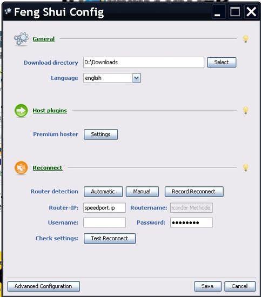Viewport: 261px width, 297px height.
Task: Click the Record Reconnect button
Action: pyautogui.click(x=194, y=192)
